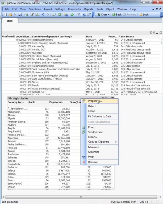The height and width of the screenshot is (204, 163).
Task: Switch to the Main sheet tab
Action: (x=10, y=21)
